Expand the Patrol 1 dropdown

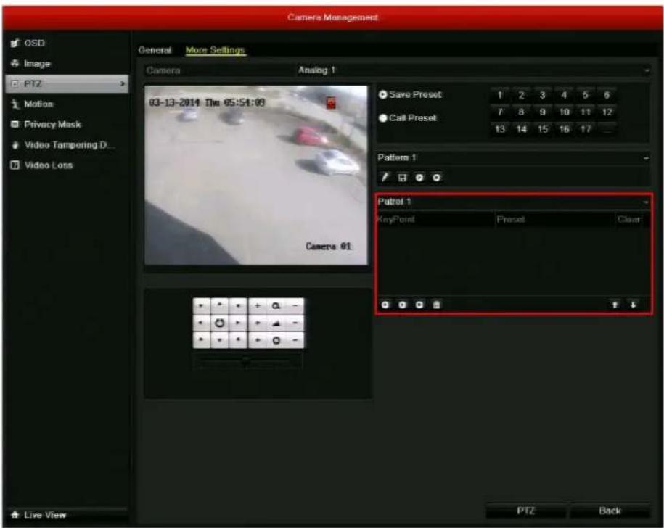(x=513, y=202)
